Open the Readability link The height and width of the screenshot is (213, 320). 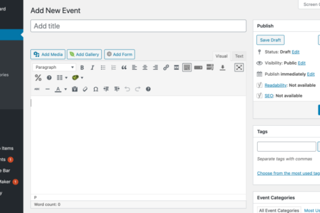(276, 85)
